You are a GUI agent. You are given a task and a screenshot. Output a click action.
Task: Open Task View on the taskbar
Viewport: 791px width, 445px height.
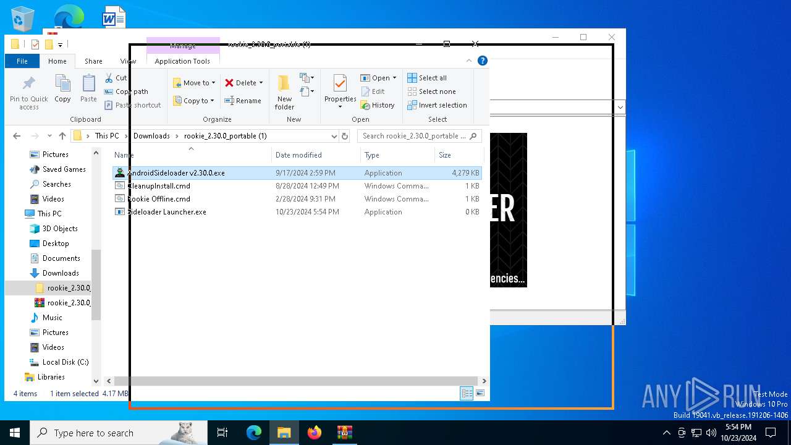(222, 433)
